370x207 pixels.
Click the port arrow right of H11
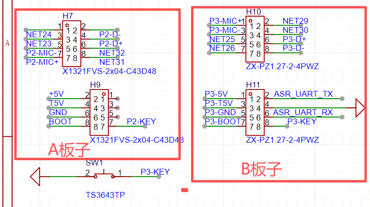360,108
